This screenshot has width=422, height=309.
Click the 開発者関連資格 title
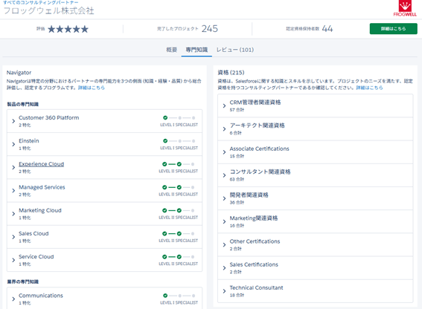(249, 195)
